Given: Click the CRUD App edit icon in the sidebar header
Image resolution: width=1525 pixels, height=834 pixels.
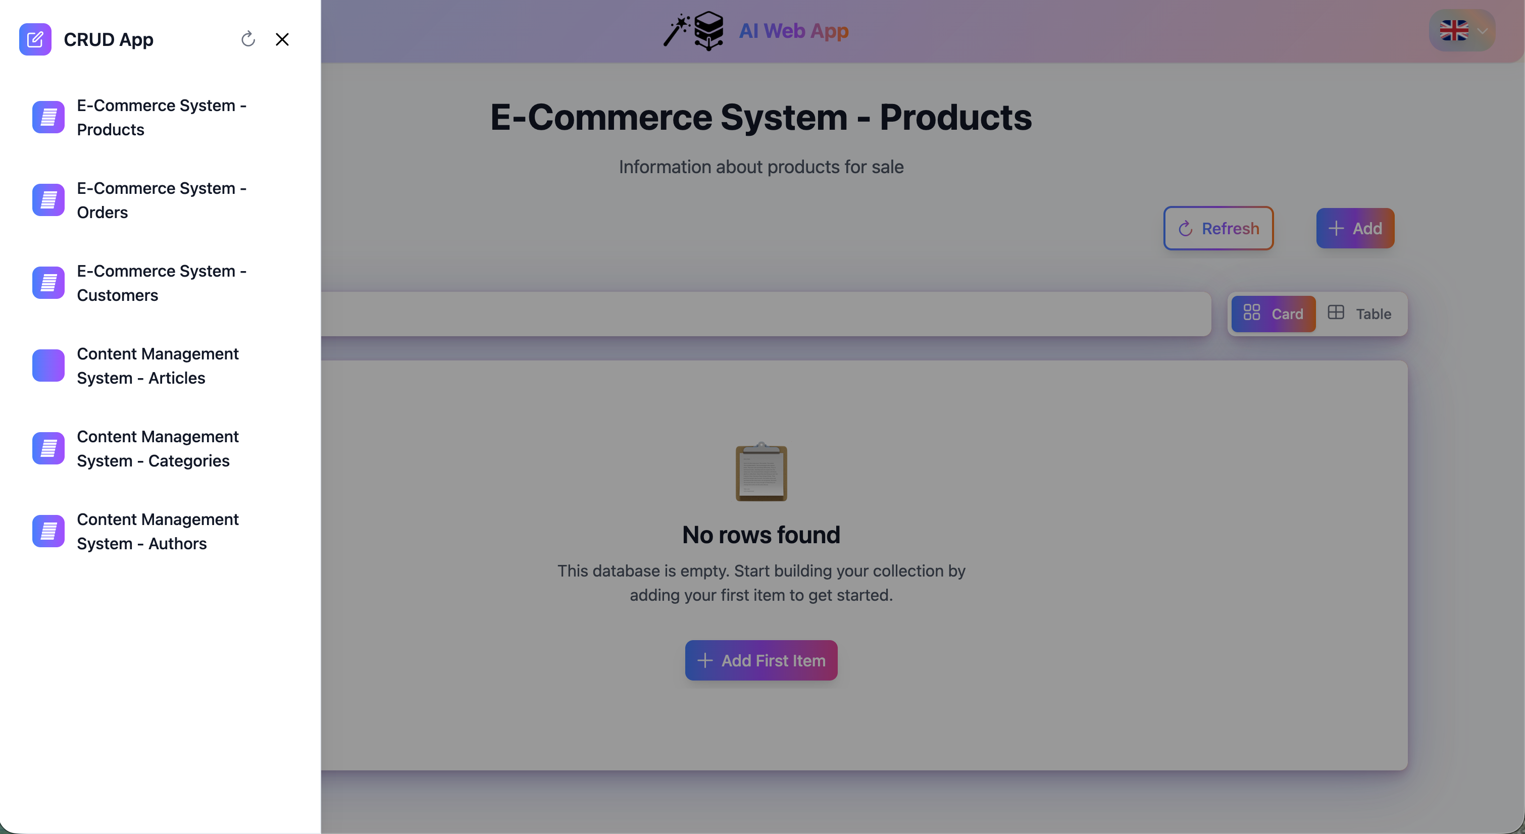Looking at the screenshot, I should pyautogui.click(x=35, y=39).
